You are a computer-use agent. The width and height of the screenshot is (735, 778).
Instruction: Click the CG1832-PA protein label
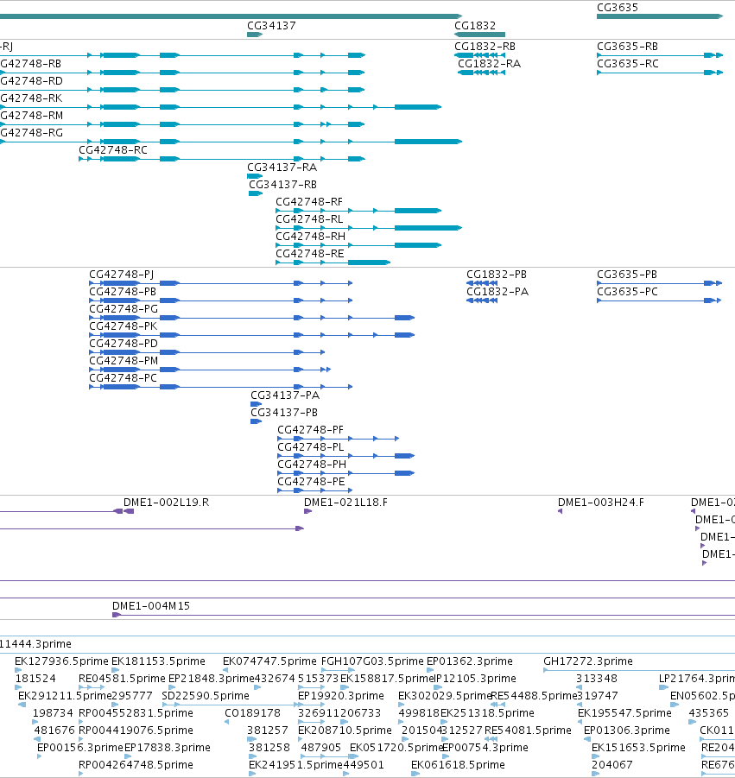pyautogui.click(x=497, y=292)
